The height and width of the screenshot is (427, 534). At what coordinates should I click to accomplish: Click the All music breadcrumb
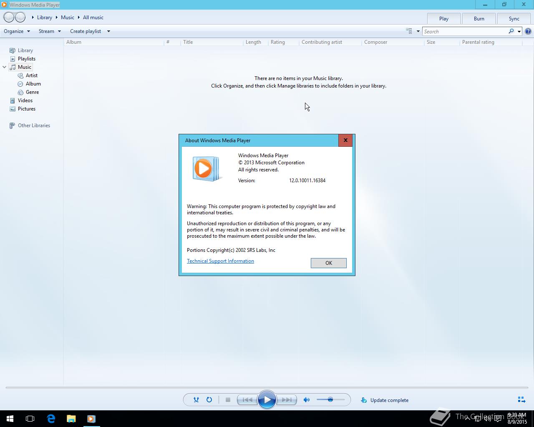pyautogui.click(x=93, y=18)
